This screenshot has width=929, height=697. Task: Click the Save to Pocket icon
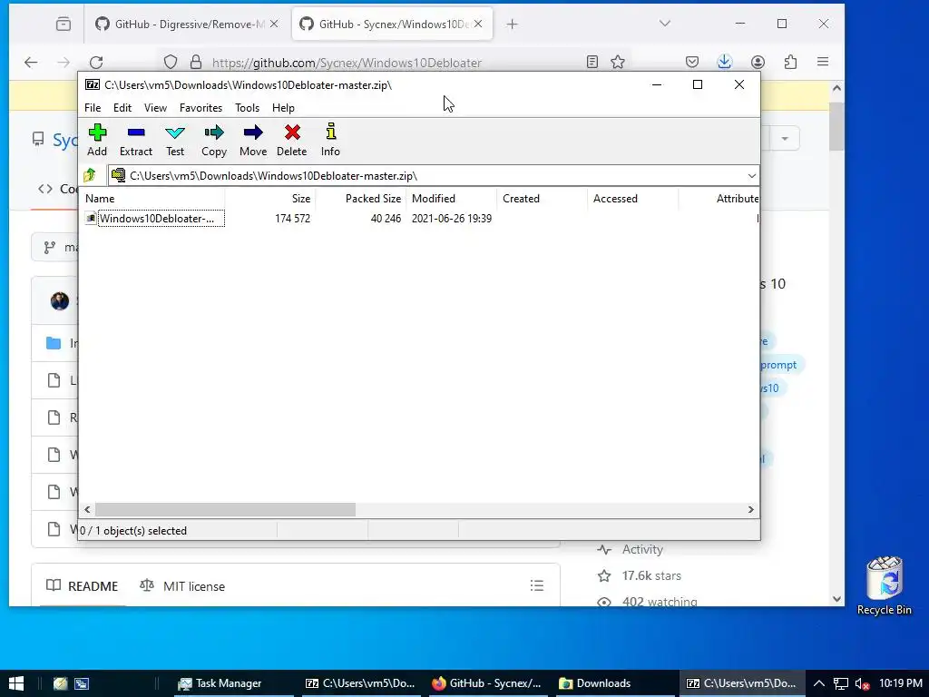click(692, 63)
